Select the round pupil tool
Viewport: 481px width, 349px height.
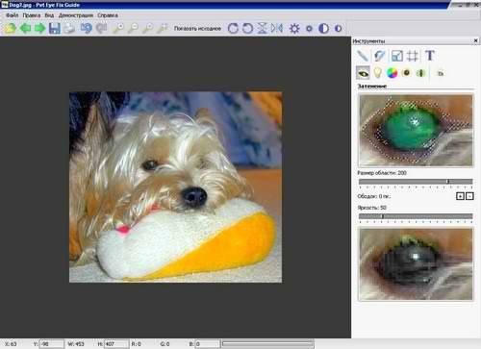[x=407, y=73]
